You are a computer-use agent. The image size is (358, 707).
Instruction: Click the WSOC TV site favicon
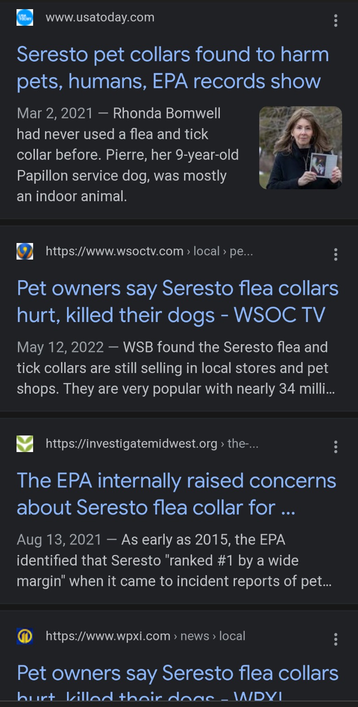point(25,251)
